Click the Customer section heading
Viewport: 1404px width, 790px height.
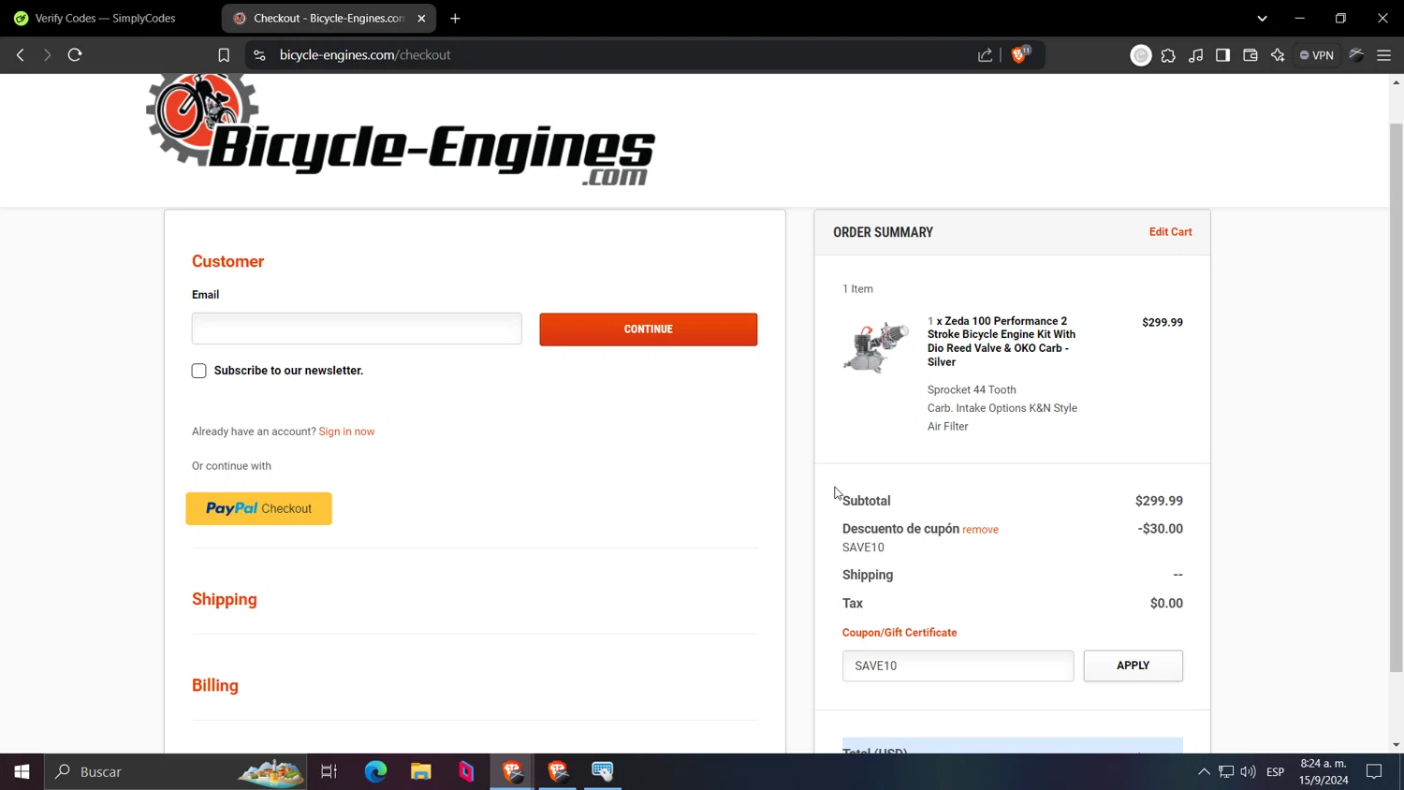(228, 261)
